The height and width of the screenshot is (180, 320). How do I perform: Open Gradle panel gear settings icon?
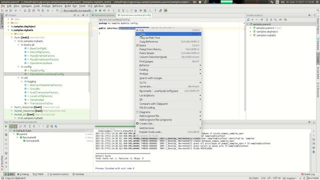point(309,15)
